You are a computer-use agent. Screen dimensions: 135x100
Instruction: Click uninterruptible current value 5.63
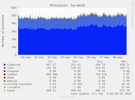pos(53,84)
